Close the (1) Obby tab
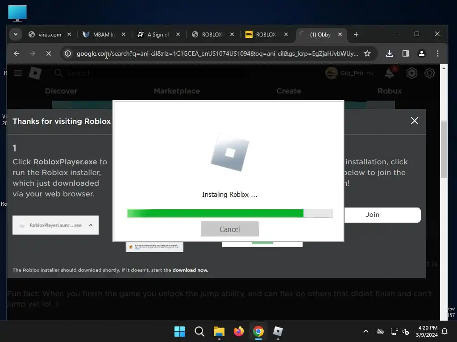The image size is (457, 342). [340, 34]
